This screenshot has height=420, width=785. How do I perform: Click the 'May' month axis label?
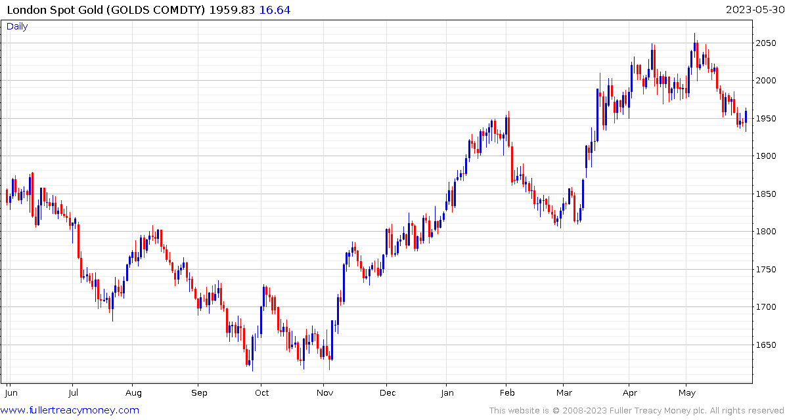click(x=687, y=393)
